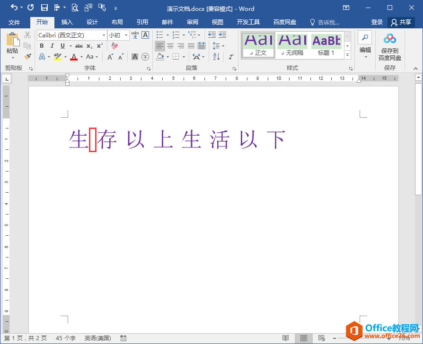
Task: Open Font dialog launcher
Action: tap(149, 69)
